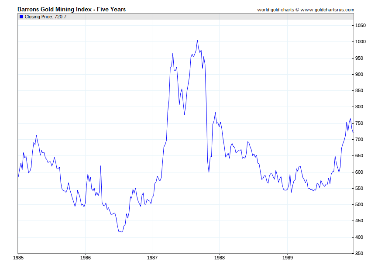Click the www.goldchartsrus.com credit text
371x269 pixels.
327,10
